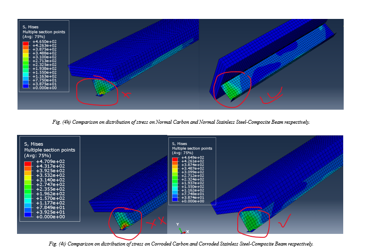The width and height of the screenshot is (368, 247).
Task: Click the +4.649e+02 value in bottom-right legend
Action: 191,158
